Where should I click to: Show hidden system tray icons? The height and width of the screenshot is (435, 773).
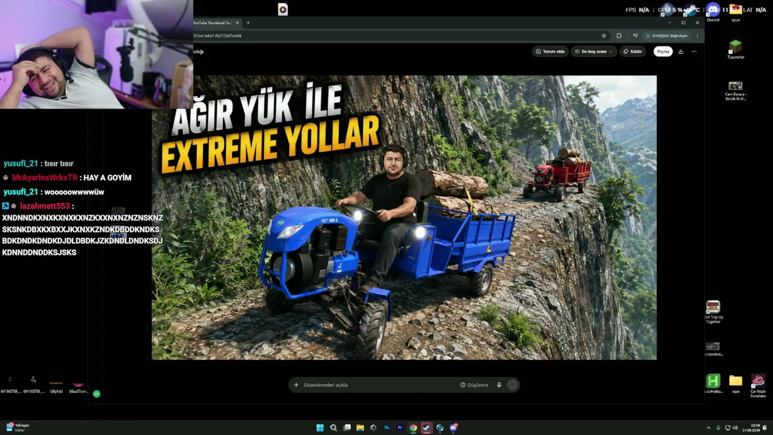[708, 428]
